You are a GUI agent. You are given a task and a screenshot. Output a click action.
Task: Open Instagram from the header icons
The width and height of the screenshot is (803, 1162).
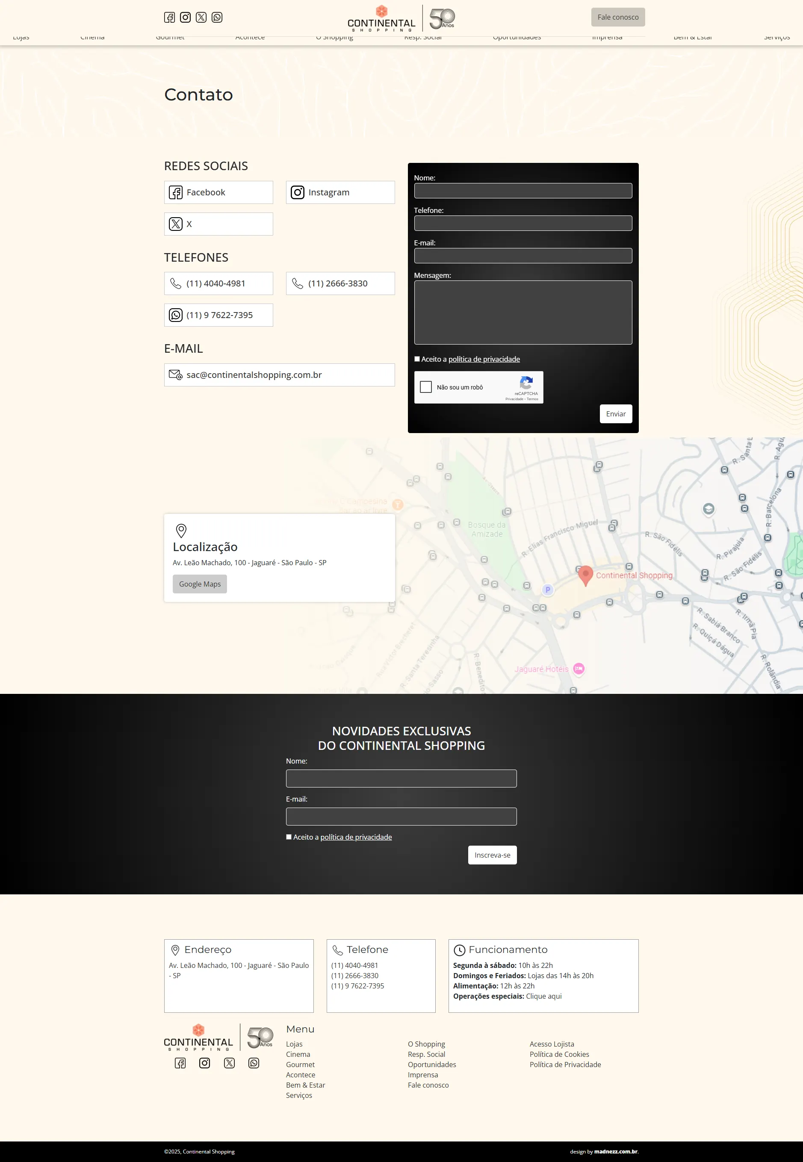[185, 18]
